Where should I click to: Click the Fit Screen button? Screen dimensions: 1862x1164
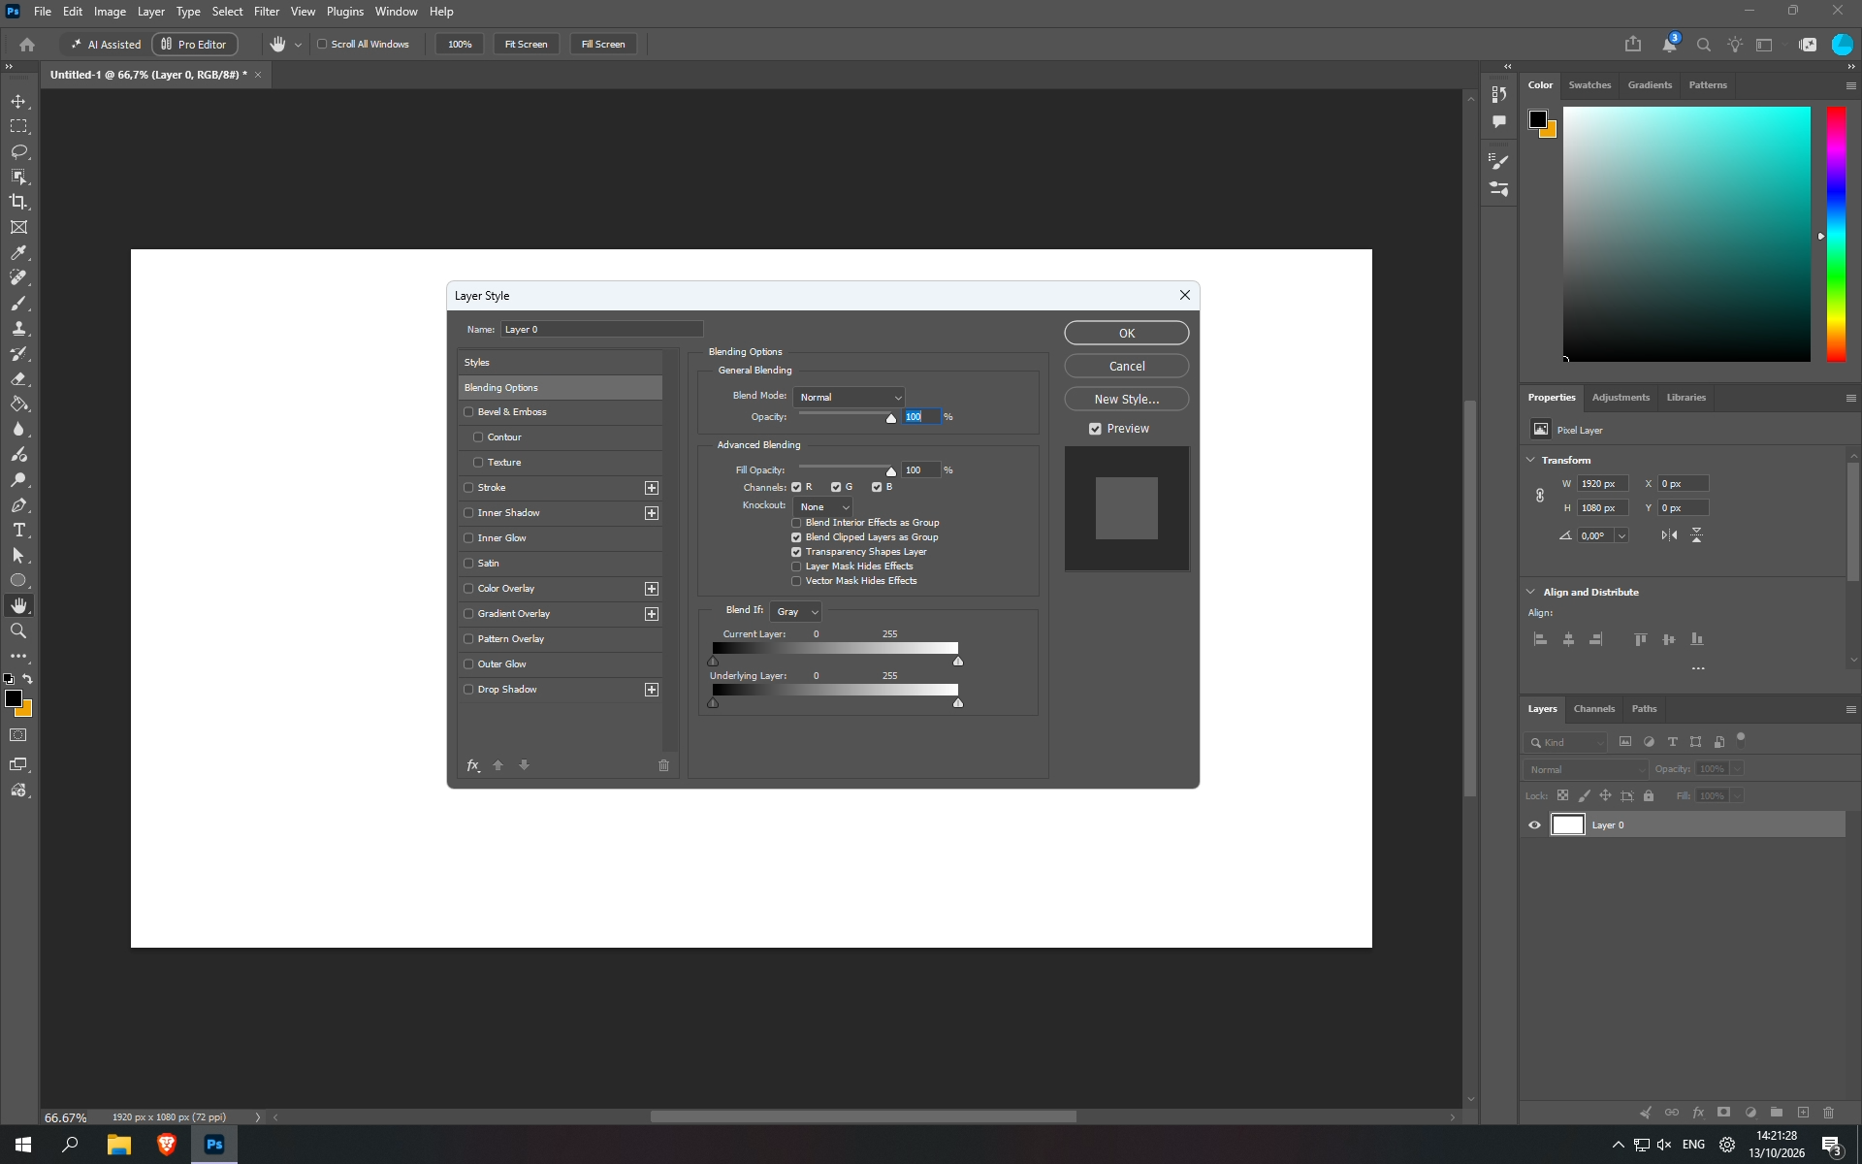point(526,45)
